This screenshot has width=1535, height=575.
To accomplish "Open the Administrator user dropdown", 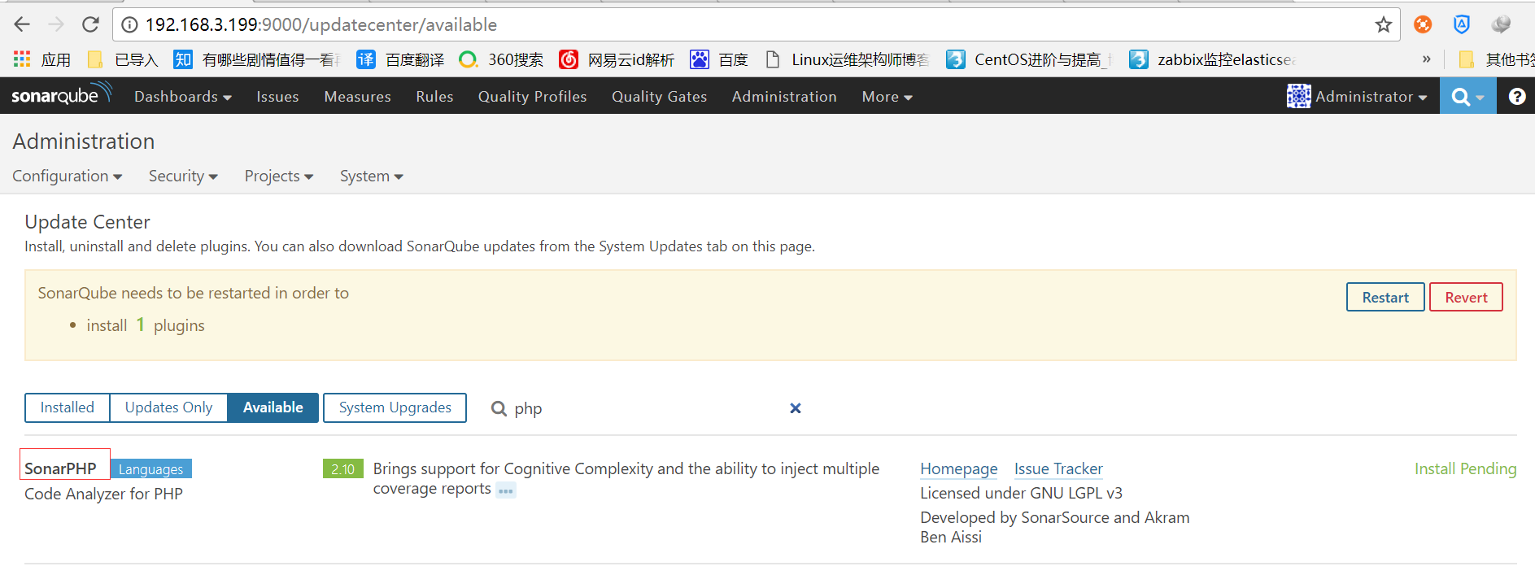I will 1357,97.
